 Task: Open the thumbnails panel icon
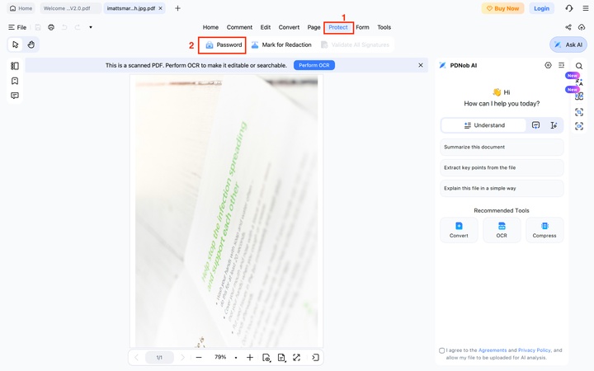click(15, 66)
